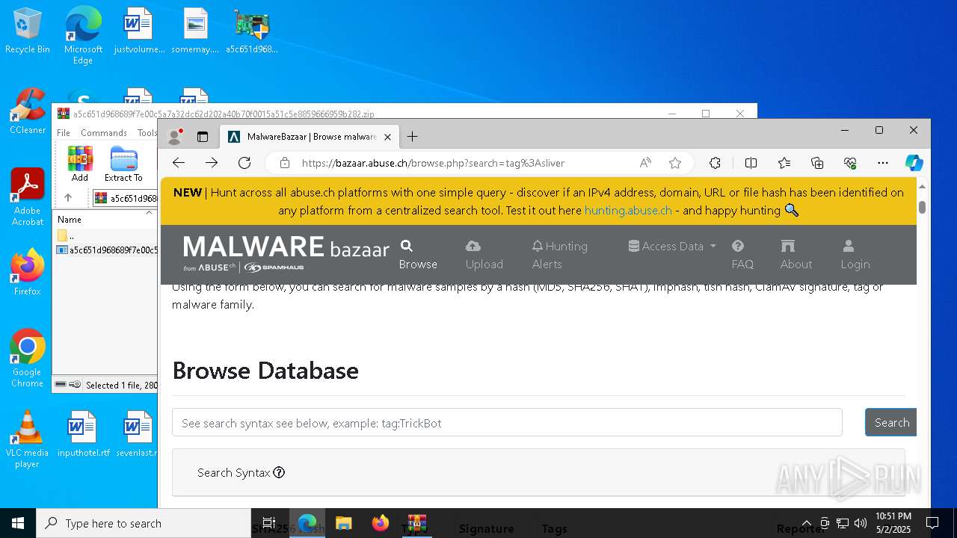Image resolution: width=957 pixels, height=538 pixels.
Task: Open Copilot sidebar icon in Edge
Action: point(914,163)
